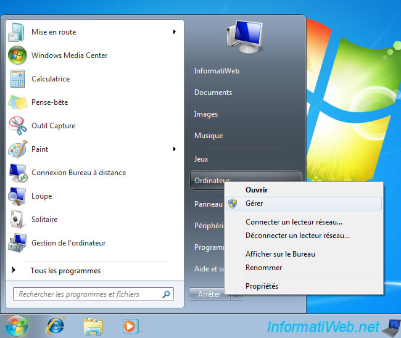Open the InformatiWeb user folder link
This screenshot has height=338, width=401.
[x=217, y=71]
